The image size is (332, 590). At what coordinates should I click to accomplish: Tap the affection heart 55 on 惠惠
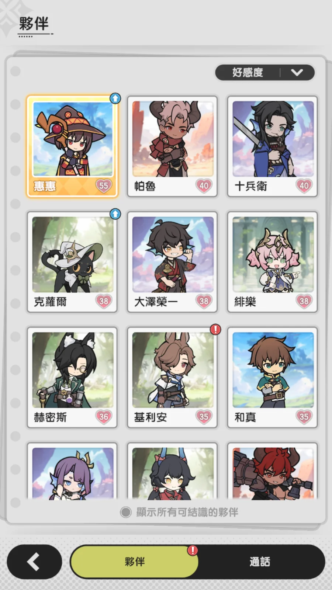coord(104,186)
